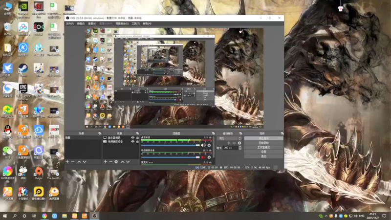Show hidden icons in the system tray

[x=326, y=216]
